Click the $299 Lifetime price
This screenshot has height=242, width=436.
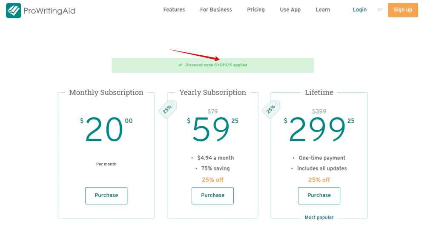317,130
